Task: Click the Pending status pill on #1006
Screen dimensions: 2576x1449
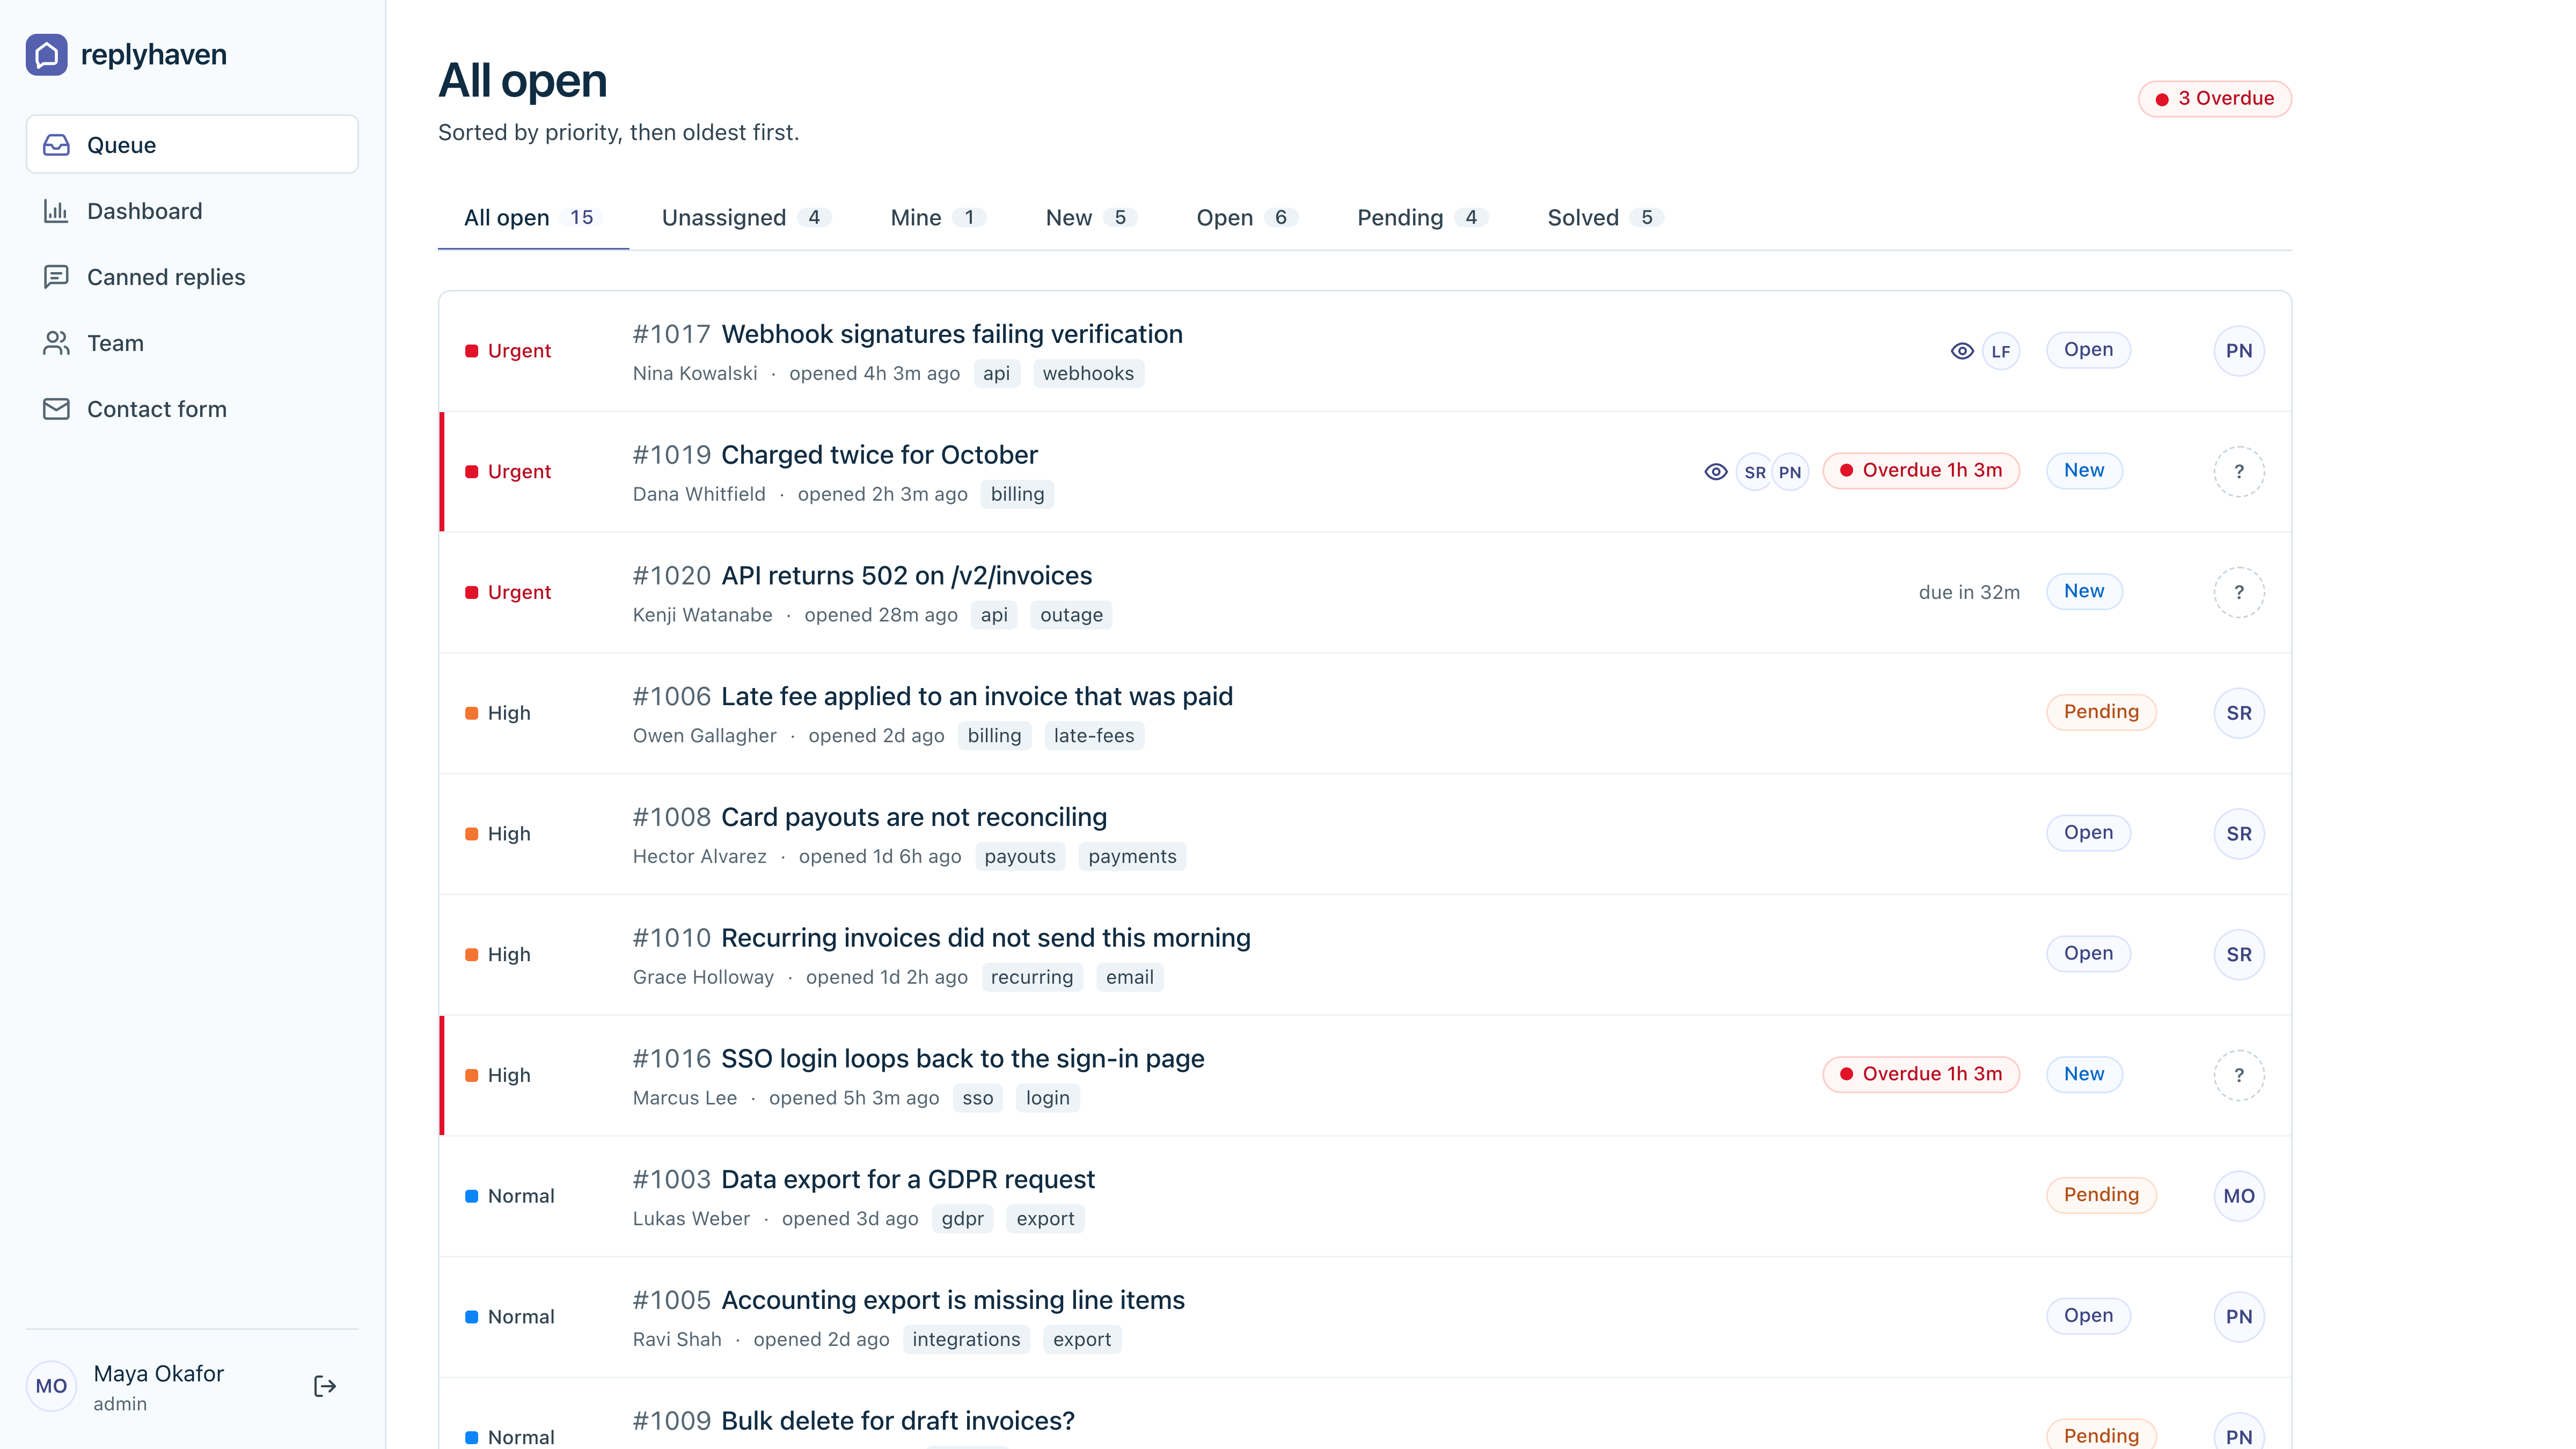Action: tap(2101, 712)
